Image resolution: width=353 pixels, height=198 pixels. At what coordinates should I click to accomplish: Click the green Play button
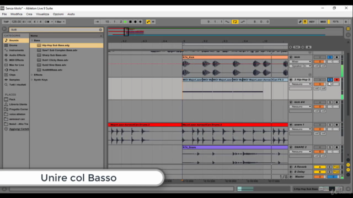pos(125,22)
